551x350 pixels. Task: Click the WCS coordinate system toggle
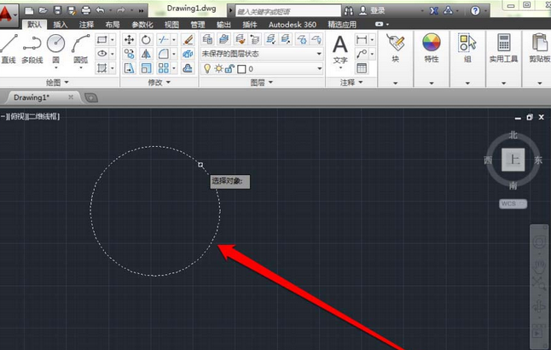pyautogui.click(x=513, y=203)
